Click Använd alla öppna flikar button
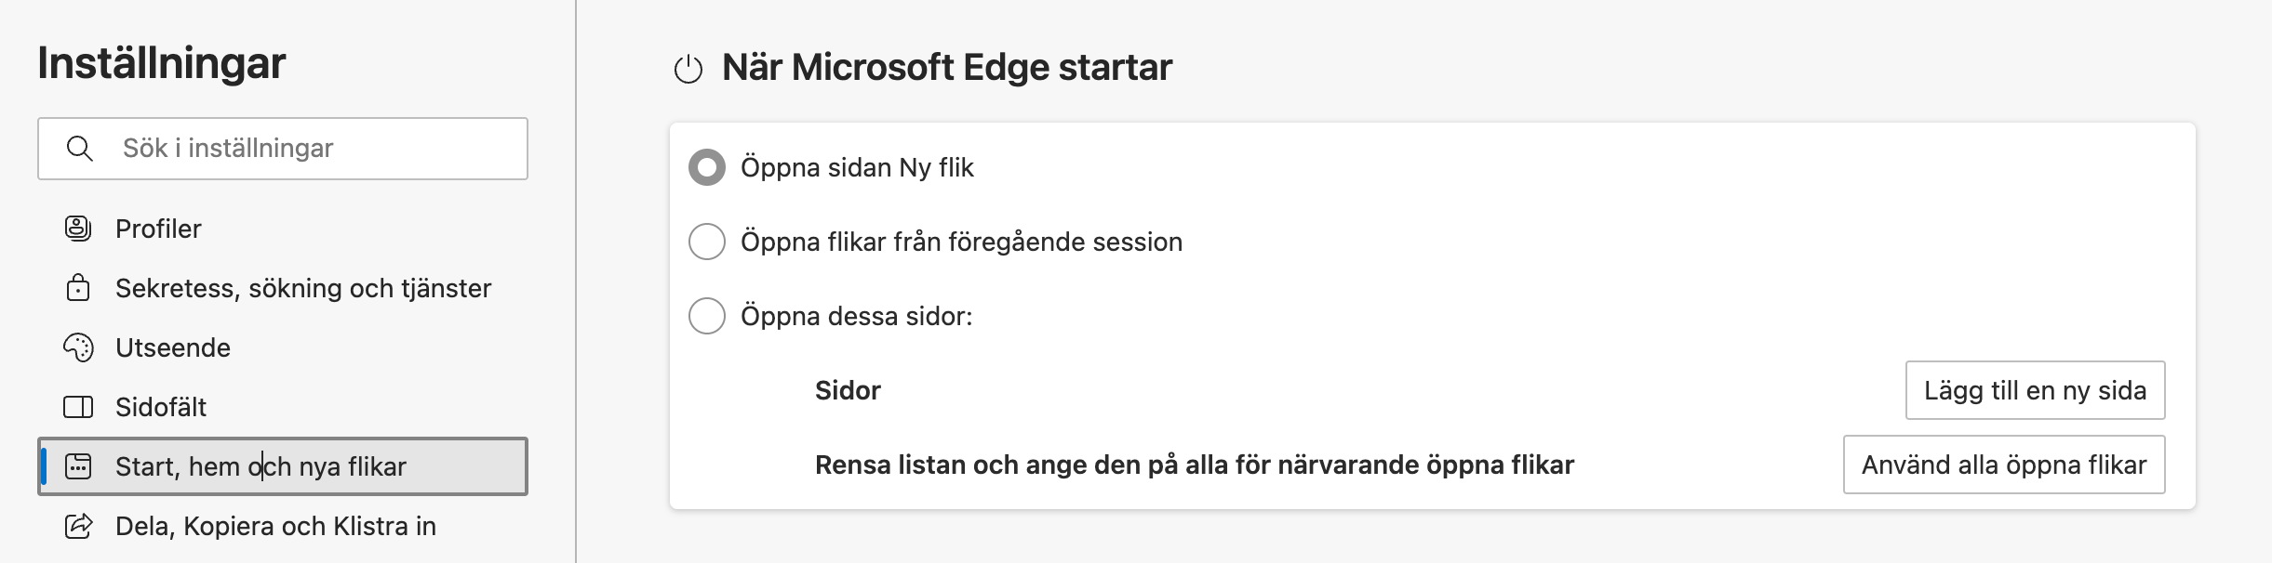 (2004, 465)
